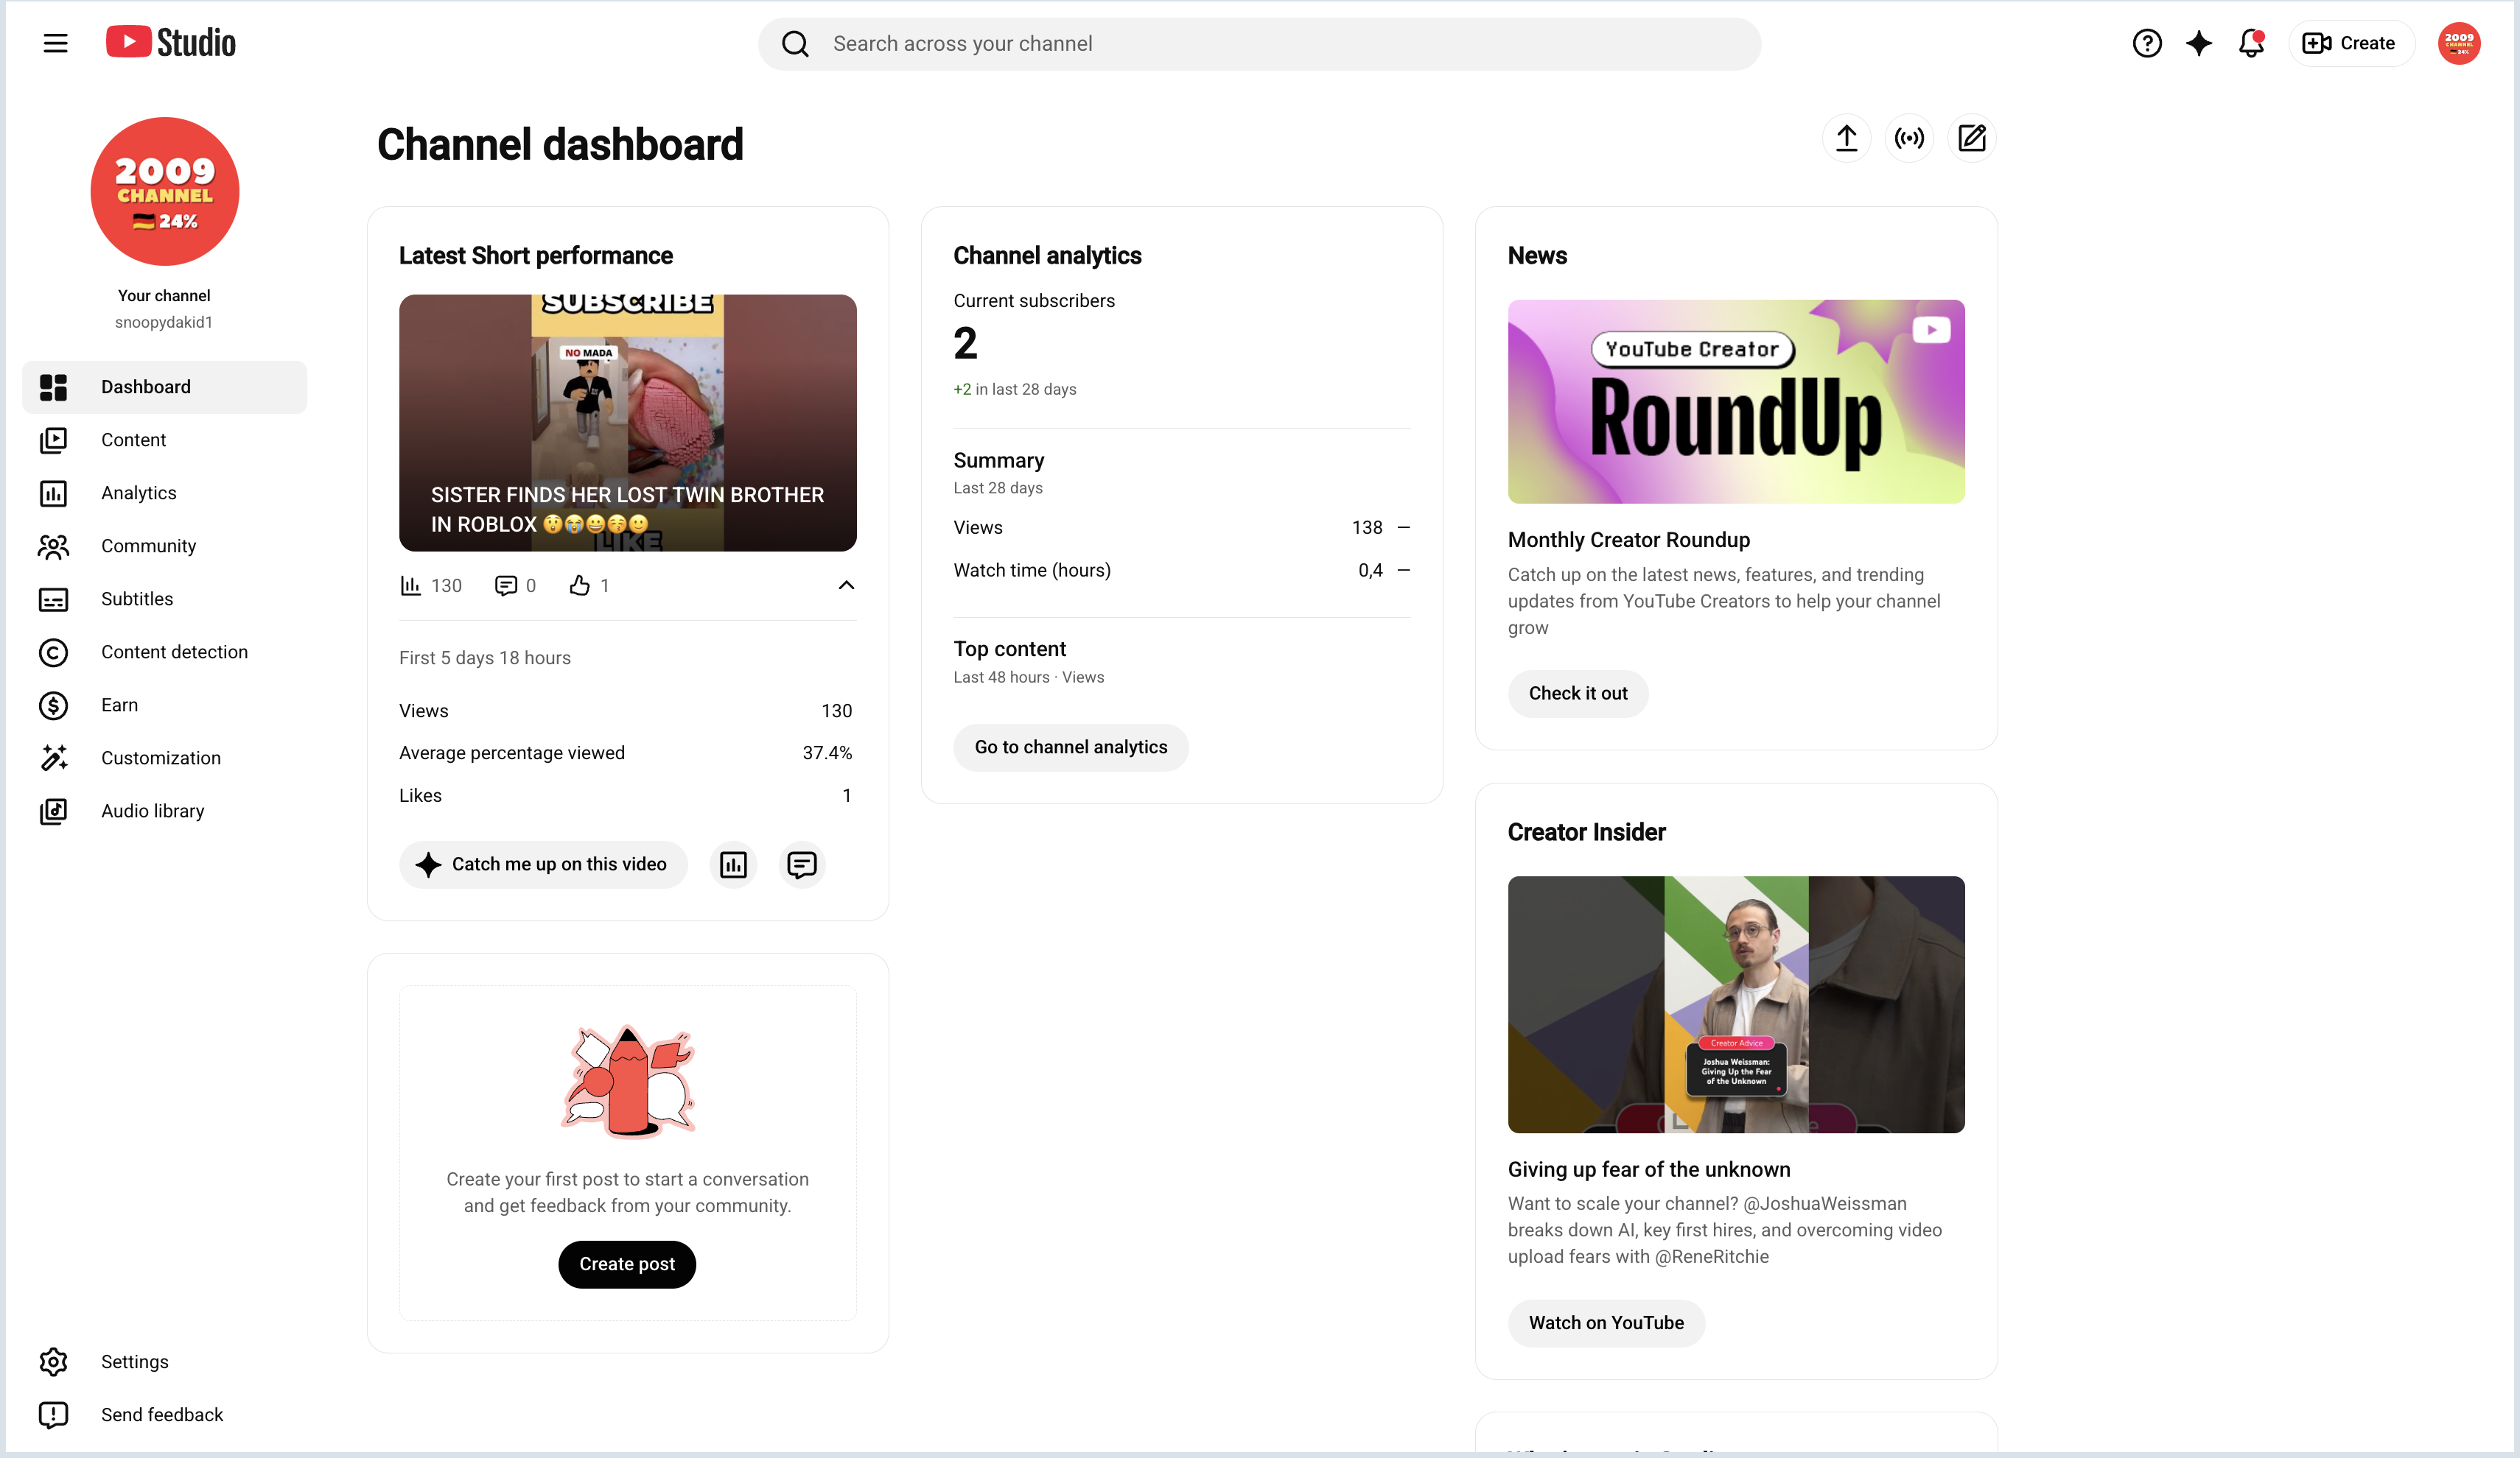This screenshot has height=1458, width=2520.
Task: Click Go to channel analytics
Action: (1070, 747)
